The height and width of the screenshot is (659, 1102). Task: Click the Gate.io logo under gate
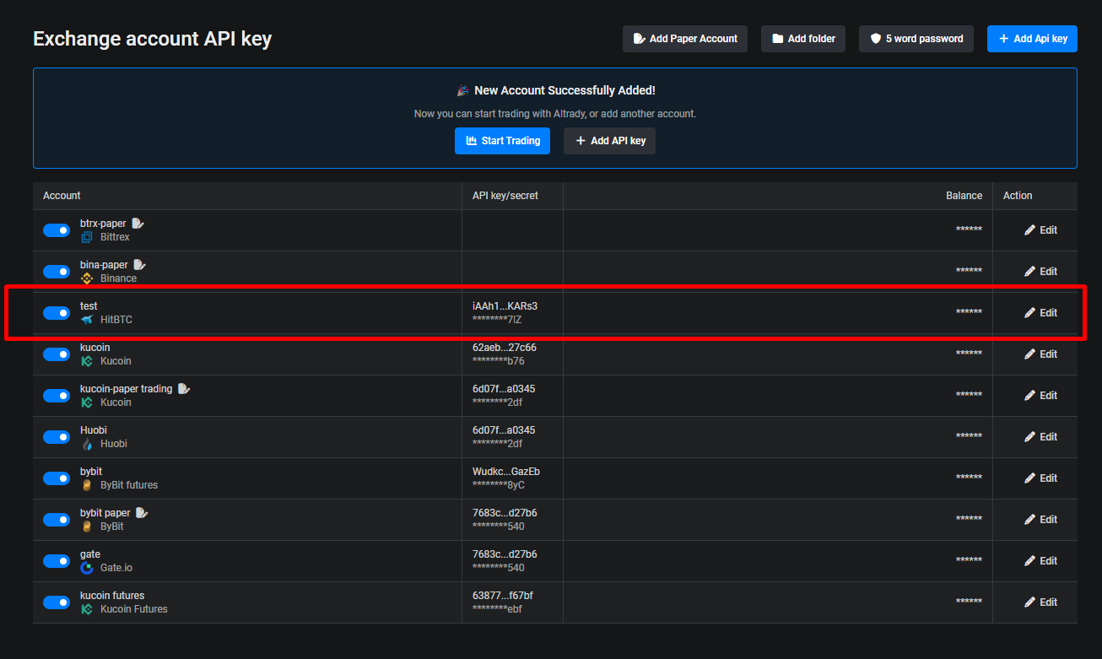[86, 568]
